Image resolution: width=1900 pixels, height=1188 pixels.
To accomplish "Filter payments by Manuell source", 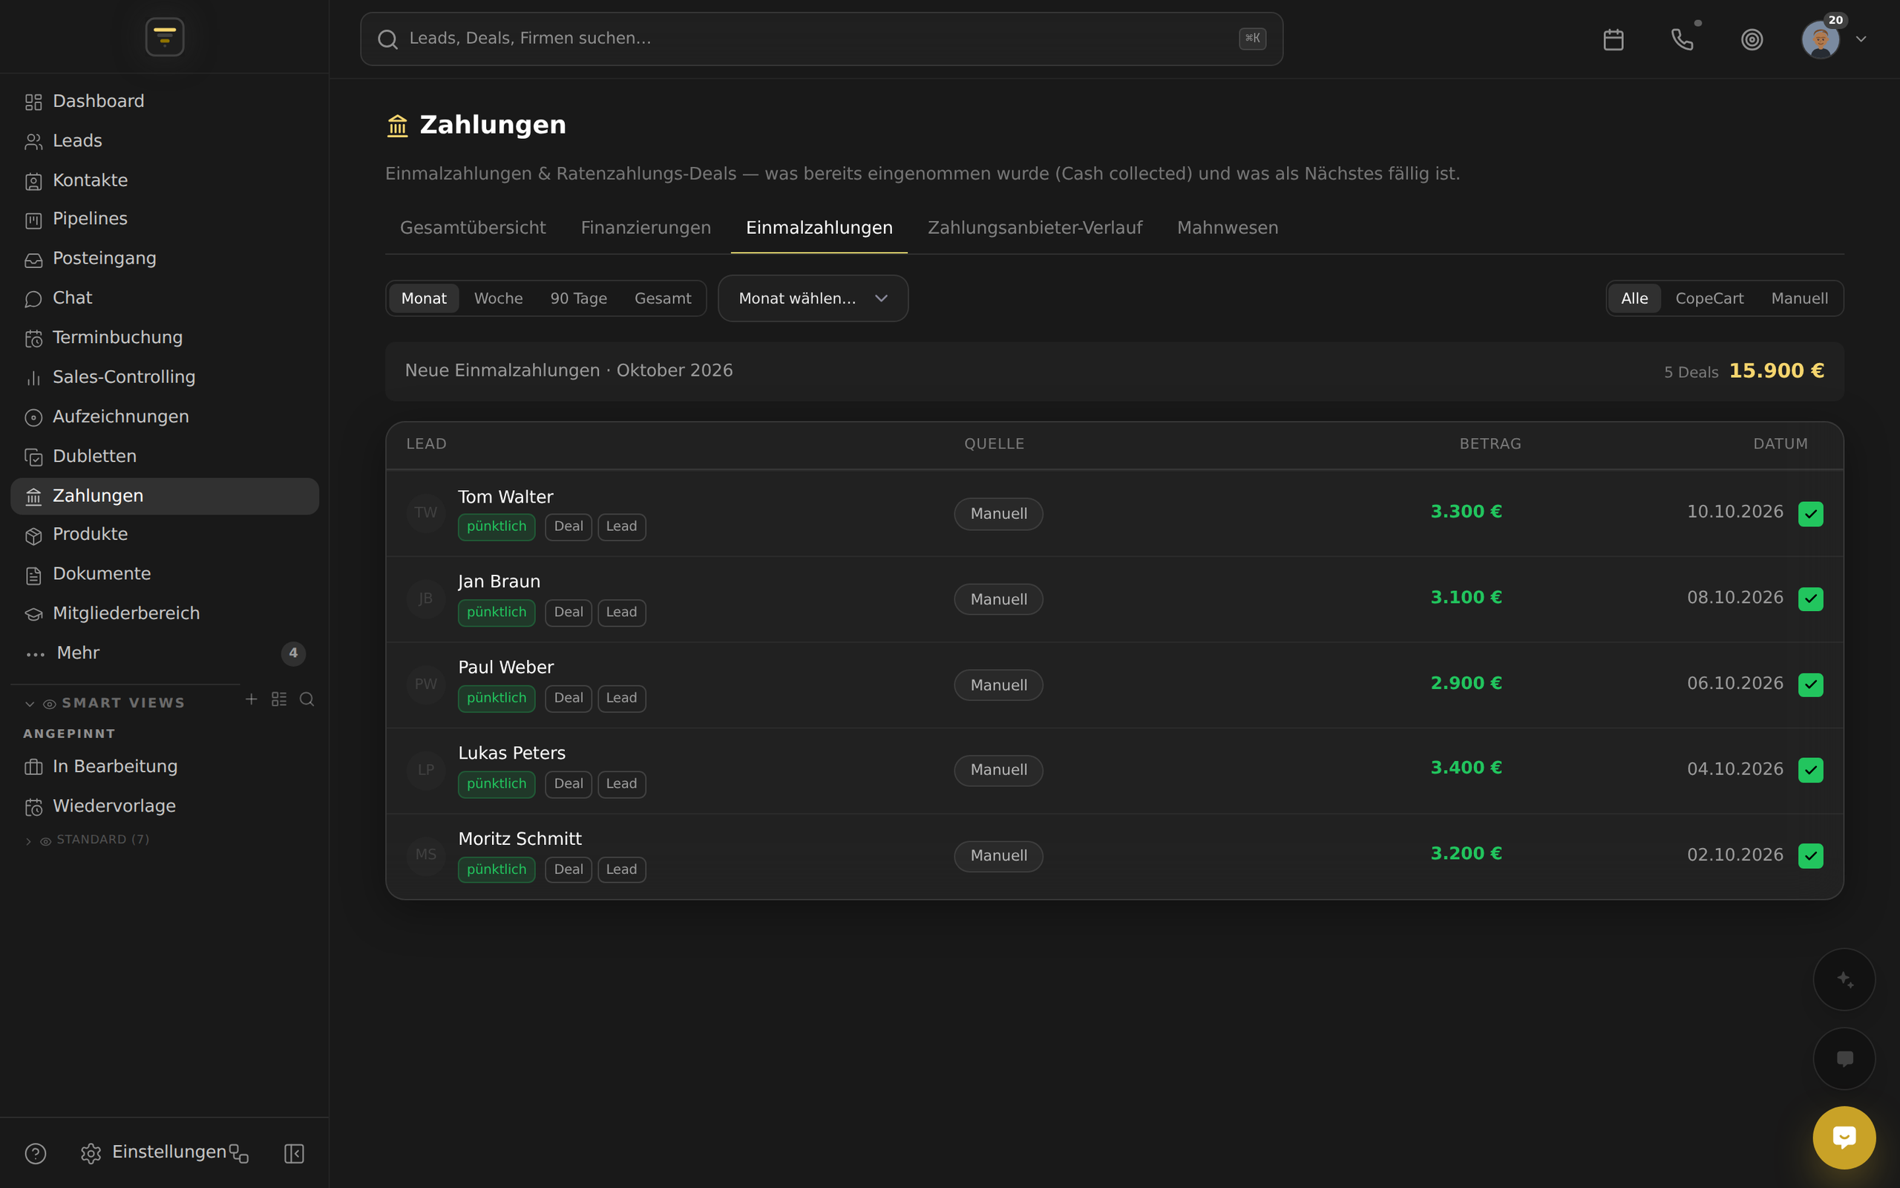I will pos(1800,298).
